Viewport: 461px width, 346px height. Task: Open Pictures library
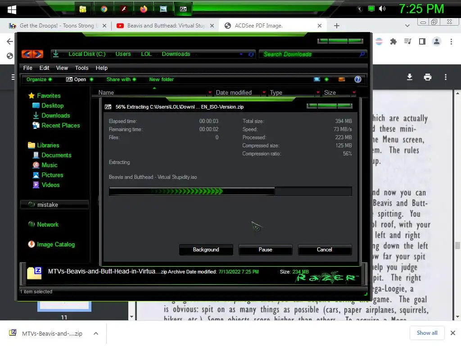click(x=48, y=175)
